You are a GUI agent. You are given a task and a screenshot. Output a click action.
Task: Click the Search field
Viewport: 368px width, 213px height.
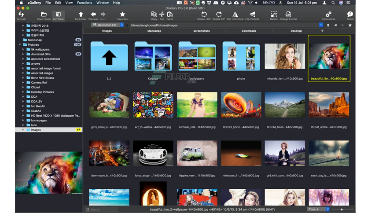pos(101,209)
